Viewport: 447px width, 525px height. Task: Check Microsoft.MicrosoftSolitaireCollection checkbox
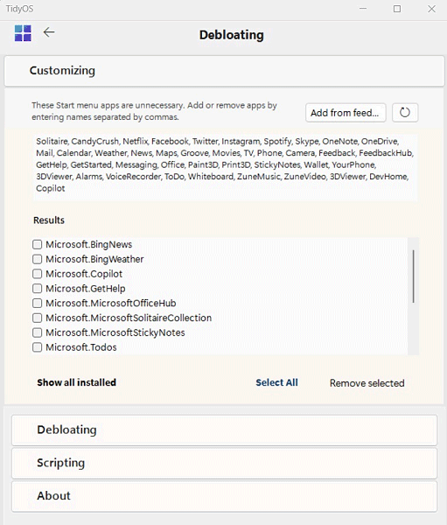(37, 318)
